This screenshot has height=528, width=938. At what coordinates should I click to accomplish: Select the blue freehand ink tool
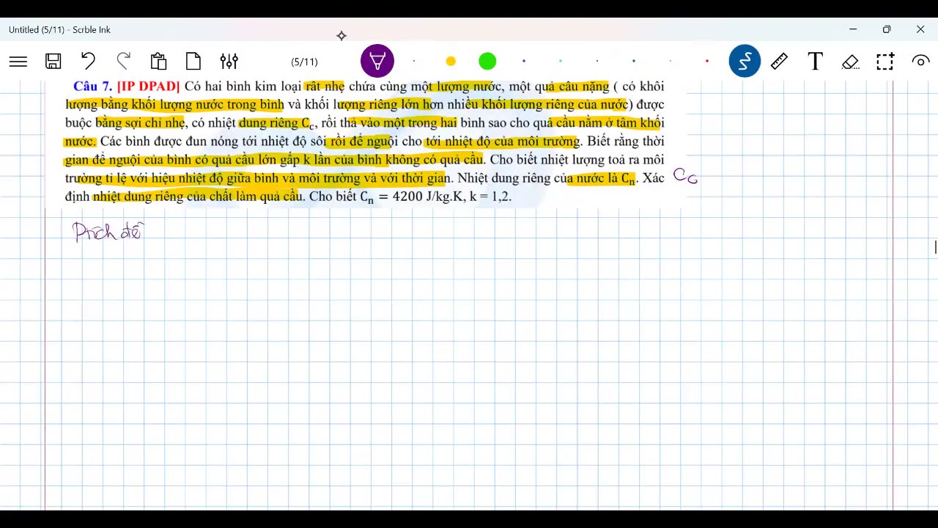[745, 61]
